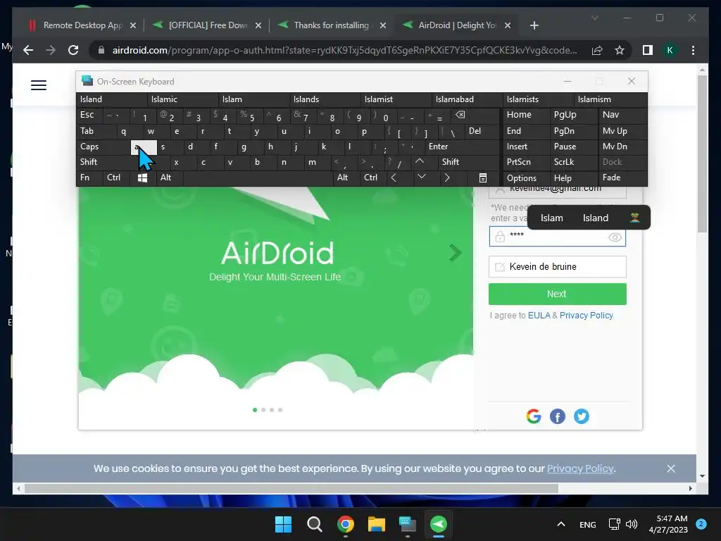721x541 pixels.
Task: Switch to Thanks for installing tab
Action: (332, 25)
